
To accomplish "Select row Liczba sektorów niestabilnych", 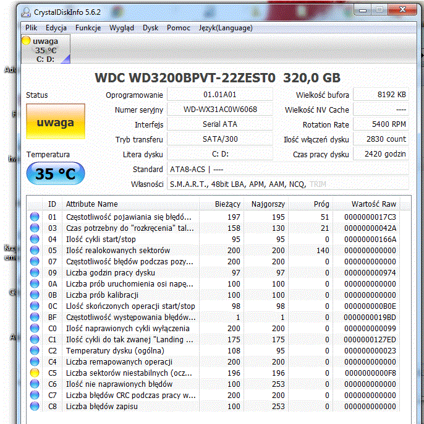I will click(x=214, y=373).
